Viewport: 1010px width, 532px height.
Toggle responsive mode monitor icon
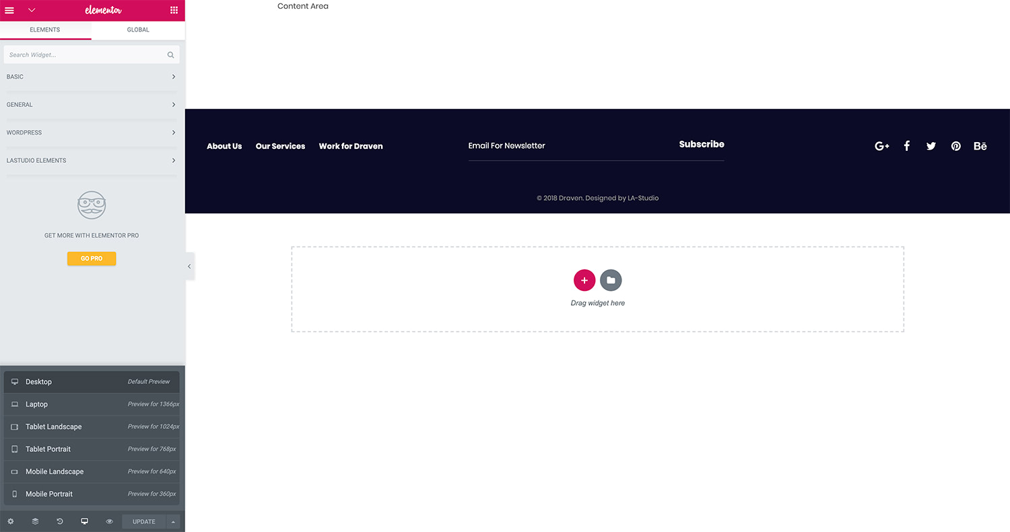tap(84, 521)
